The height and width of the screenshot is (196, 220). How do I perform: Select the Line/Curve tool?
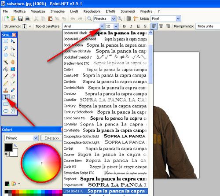(13, 97)
